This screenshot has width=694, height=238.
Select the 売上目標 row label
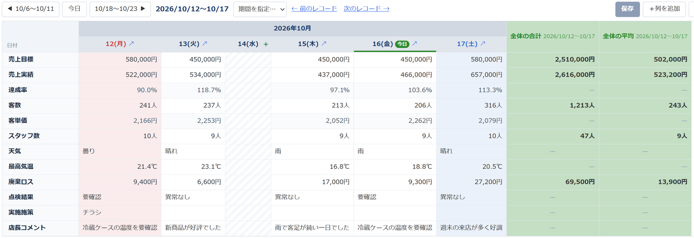(41, 59)
